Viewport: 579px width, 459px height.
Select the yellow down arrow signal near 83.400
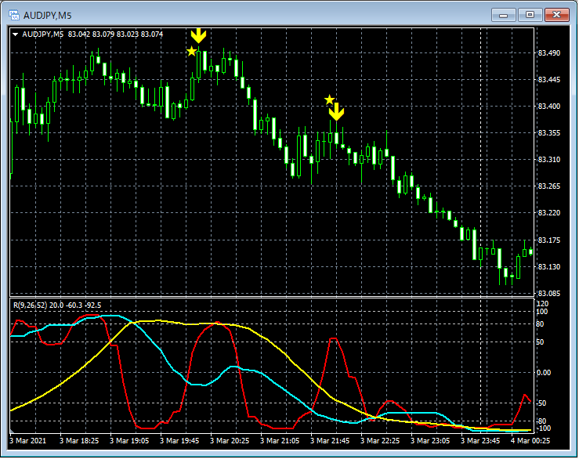click(x=336, y=112)
